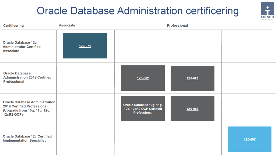Select Oracle Database 12c Administrator Certified Associate label
Viewport: 276px width, 155px height.
coord(22,47)
